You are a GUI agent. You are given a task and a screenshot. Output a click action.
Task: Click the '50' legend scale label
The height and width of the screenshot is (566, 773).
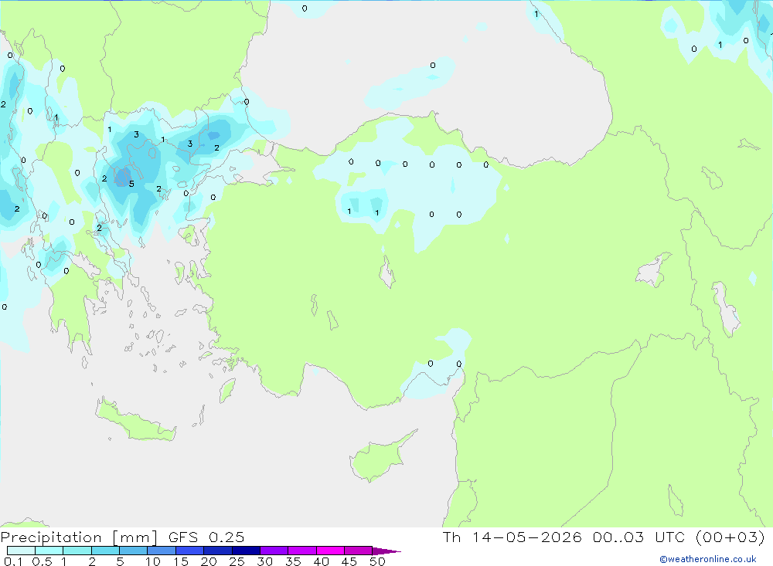point(378,561)
